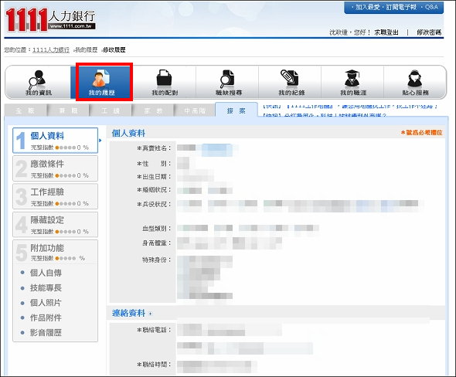
Task: Click 修改密碼 link at top right
Action: click(429, 32)
